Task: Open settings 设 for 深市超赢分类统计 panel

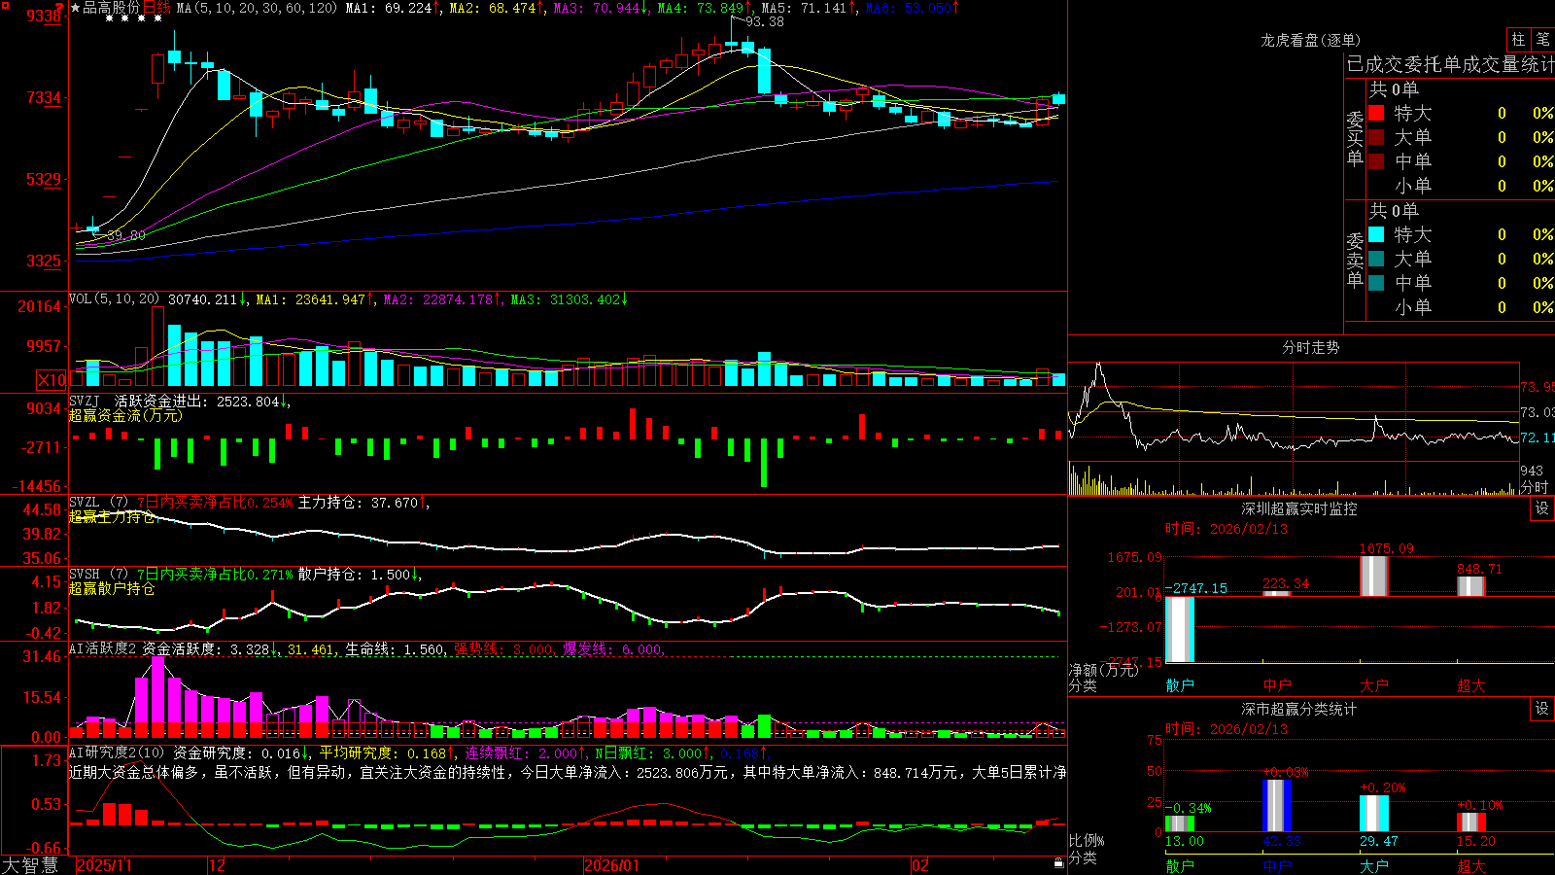Action: 1542,709
